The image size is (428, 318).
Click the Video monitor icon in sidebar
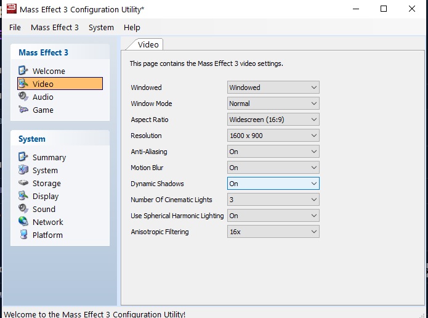pos(23,83)
